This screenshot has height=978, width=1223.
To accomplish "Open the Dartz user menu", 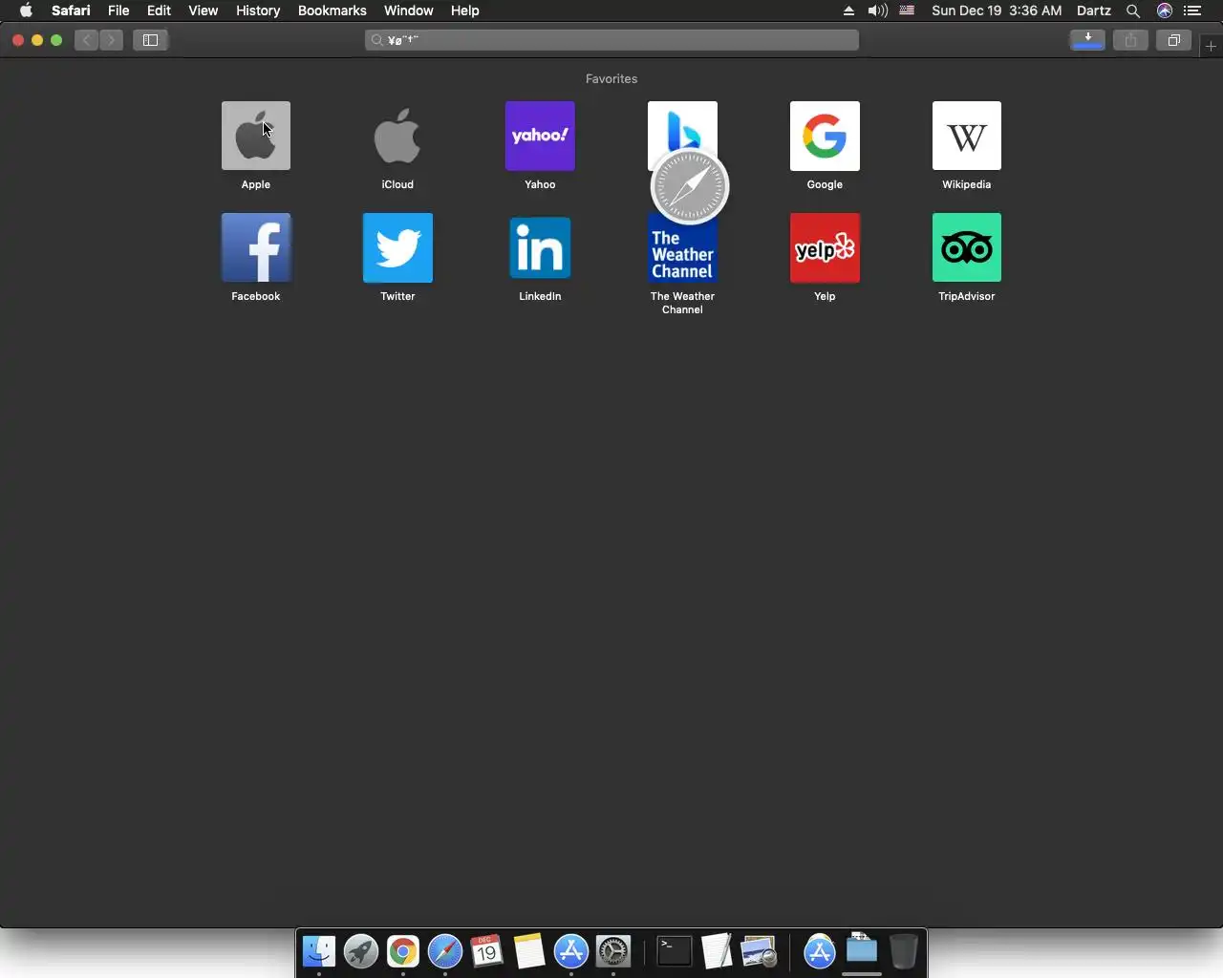I will pyautogui.click(x=1094, y=11).
